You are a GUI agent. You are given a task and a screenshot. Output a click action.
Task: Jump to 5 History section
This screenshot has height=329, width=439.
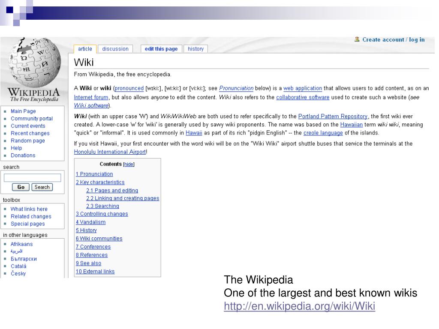coord(86,230)
